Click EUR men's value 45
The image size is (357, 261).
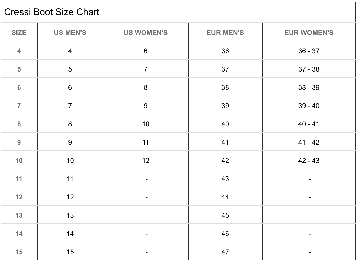225,215
